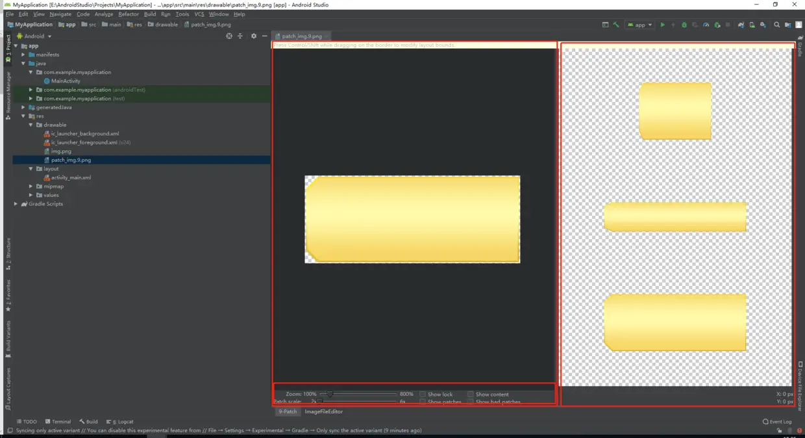Open the Android profiler gauge icon
Image resolution: width=805 pixels, height=438 pixels.
click(x=706, y=25)
